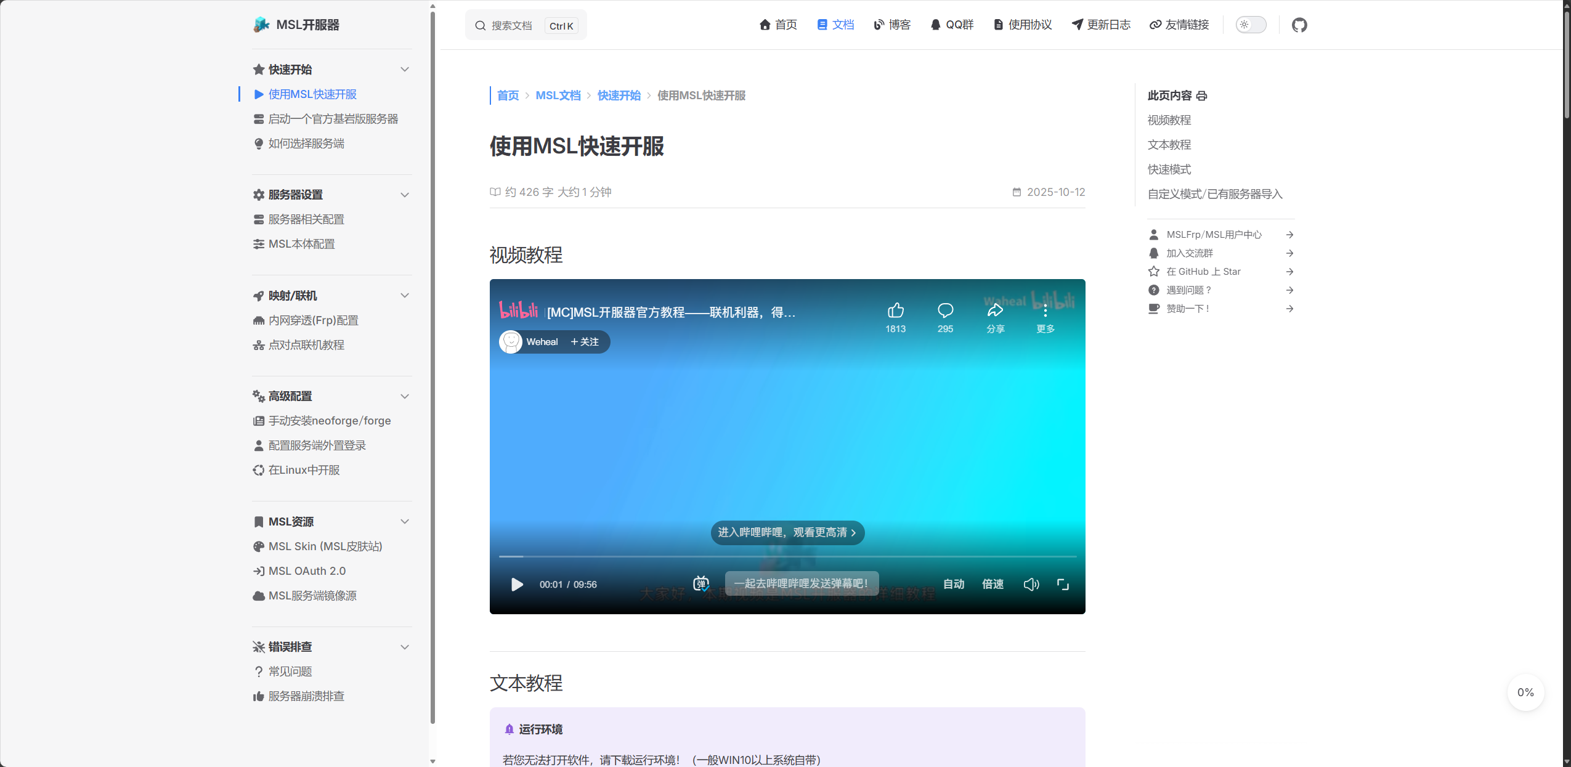Like the video with thumbs-up icon
Screen dimensions: 1571x767
pyautogui.click(x=895, y=310)
